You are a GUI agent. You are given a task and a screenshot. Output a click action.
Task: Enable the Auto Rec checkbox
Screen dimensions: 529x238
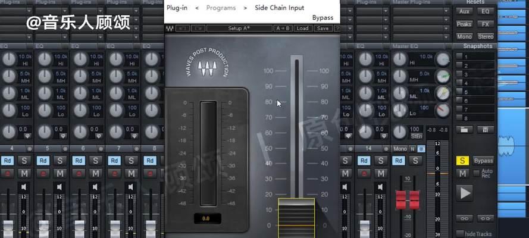coord(477,173)
